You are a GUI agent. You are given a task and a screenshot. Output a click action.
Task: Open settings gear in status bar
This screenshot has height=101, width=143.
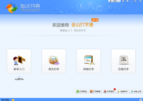tap(141, 100)
